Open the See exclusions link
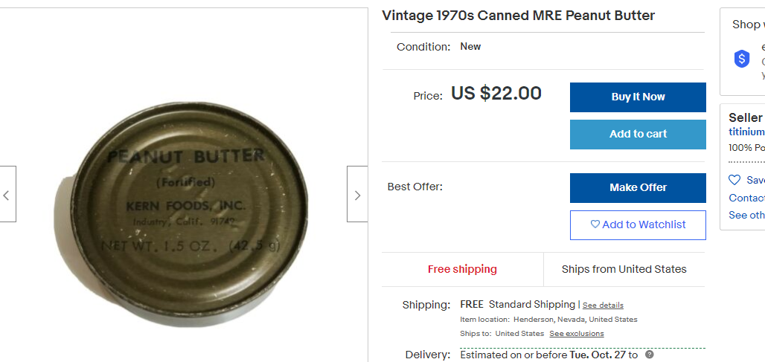Viewport: 765px width, 362px height. tap(577, 334)
